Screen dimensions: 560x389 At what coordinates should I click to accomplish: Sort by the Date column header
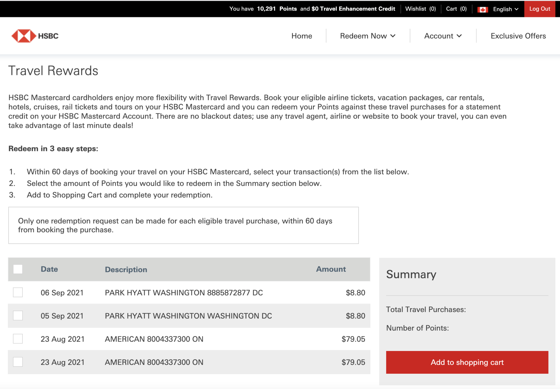(x=49, y=269)
